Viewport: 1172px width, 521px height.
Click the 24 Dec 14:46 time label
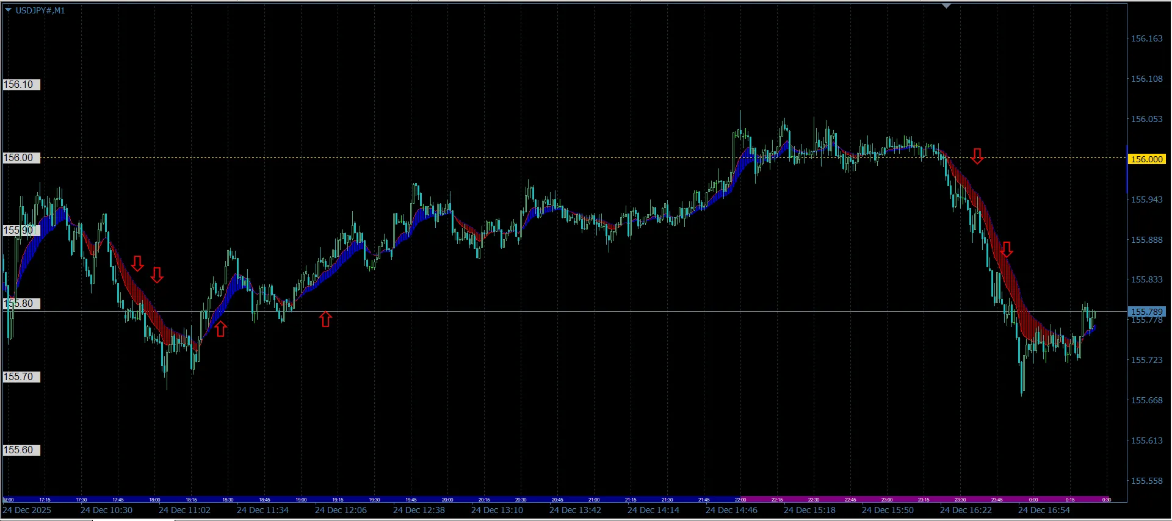click(x=731, y=510)
